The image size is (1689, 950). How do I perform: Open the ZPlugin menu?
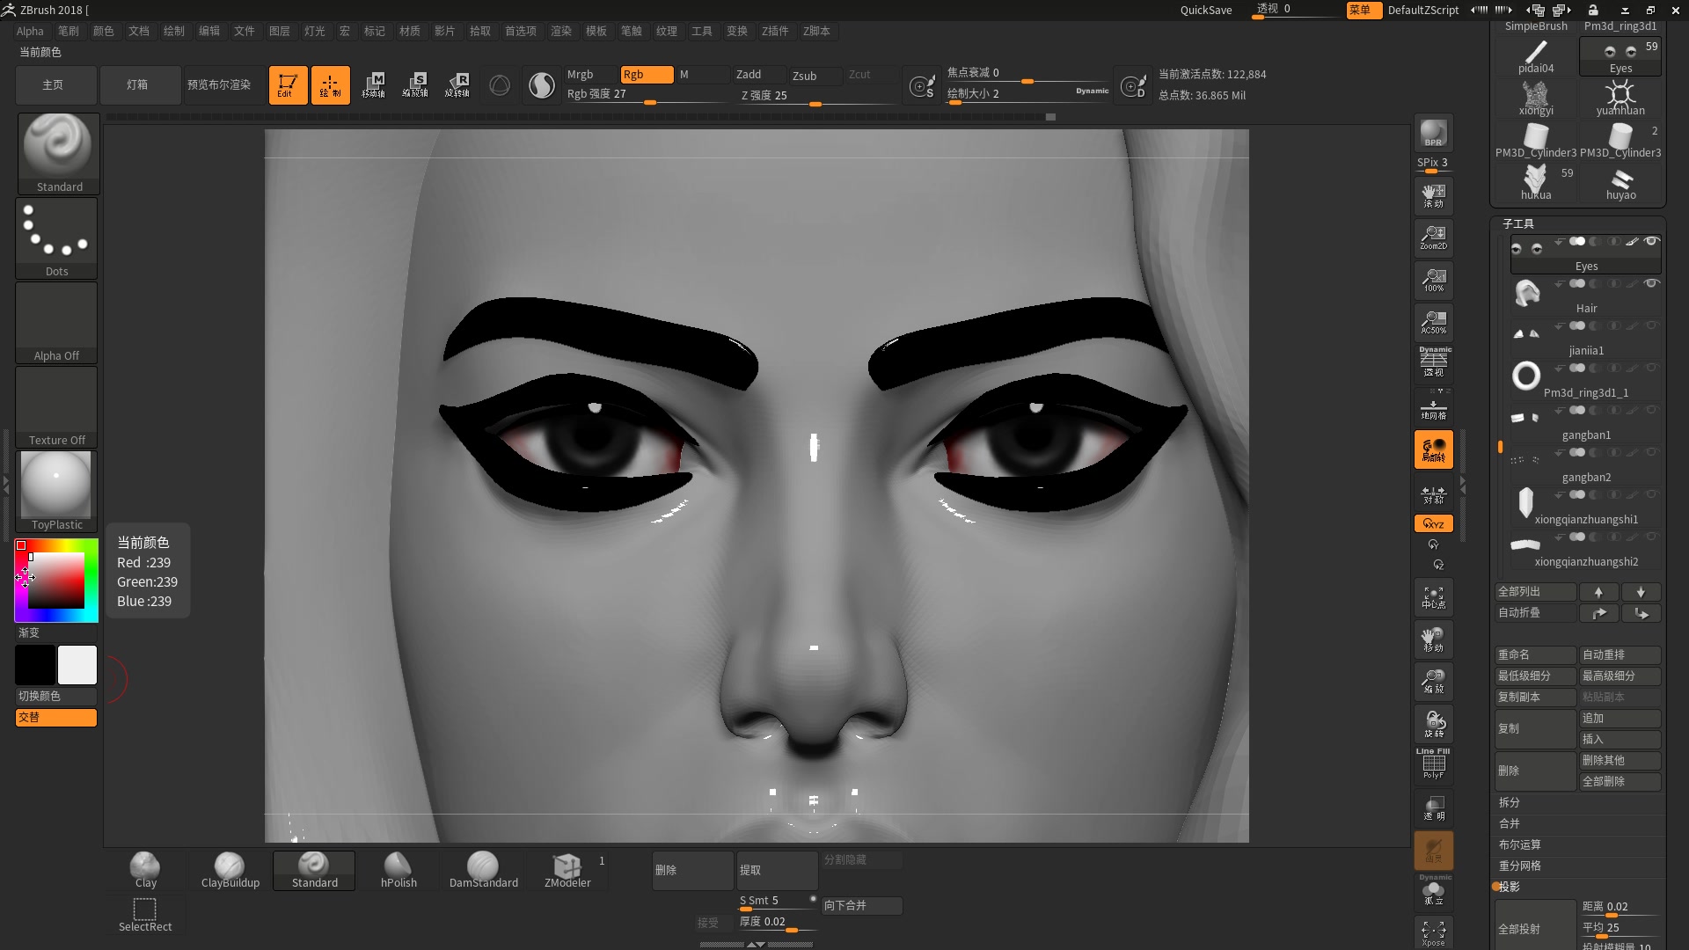[778, 32]
